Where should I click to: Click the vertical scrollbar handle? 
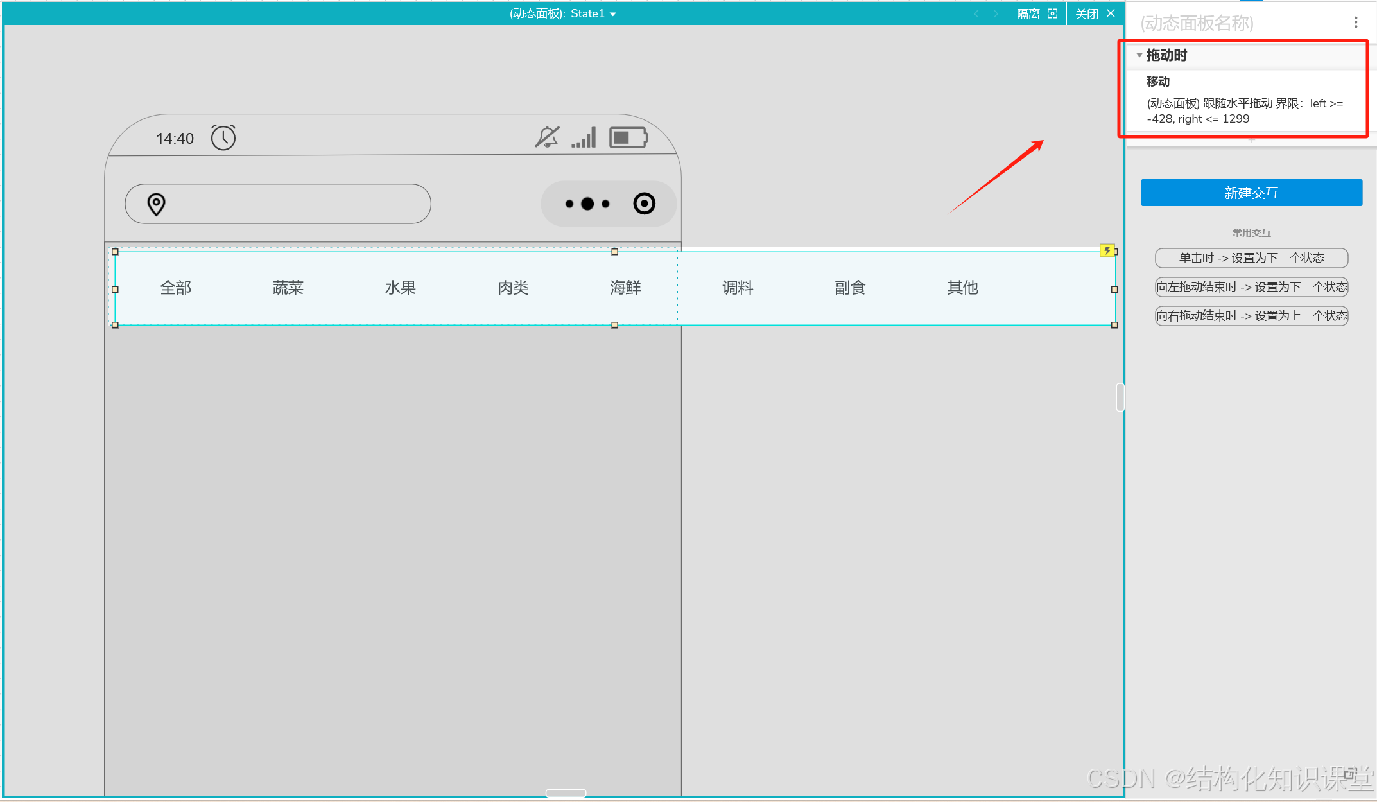click(1120, 397)
